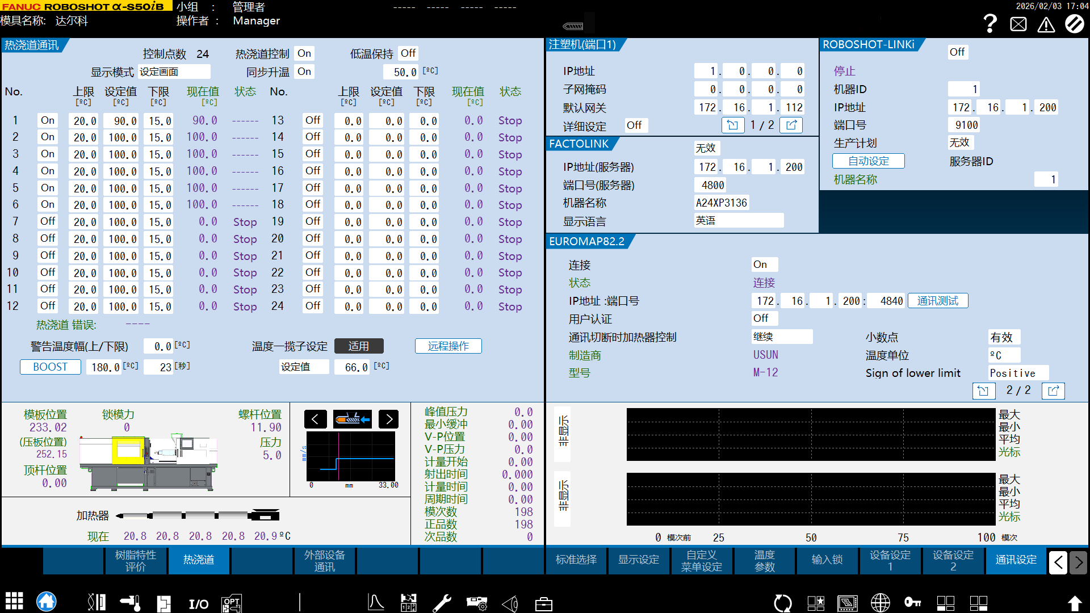Click the circular refresh/cycle icon
Viewport: 1090px width, 613px height.
point(782,603)
